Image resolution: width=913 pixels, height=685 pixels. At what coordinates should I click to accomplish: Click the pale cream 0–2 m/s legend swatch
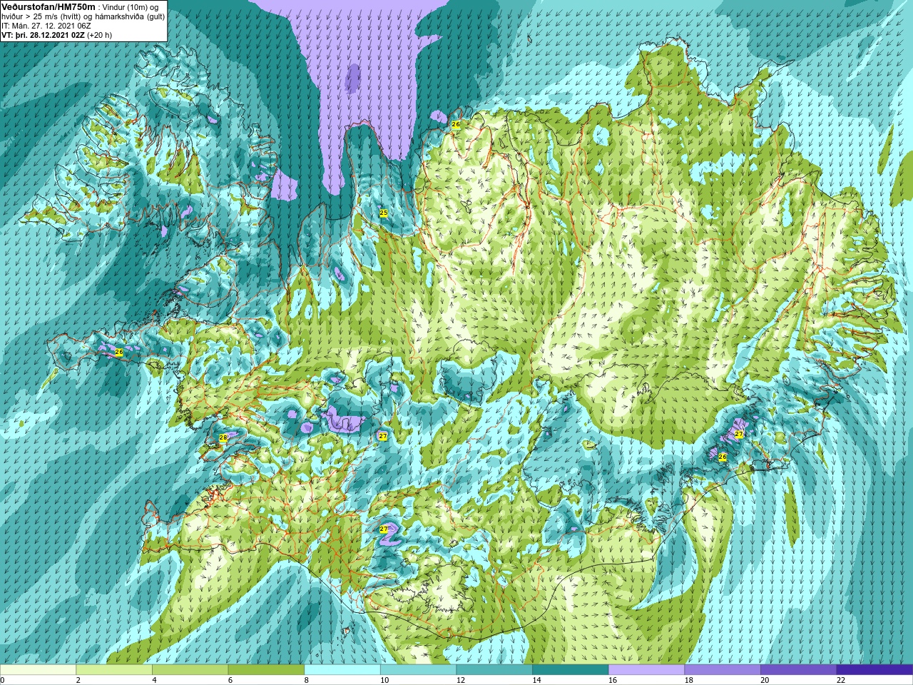(x=38, y=670)
